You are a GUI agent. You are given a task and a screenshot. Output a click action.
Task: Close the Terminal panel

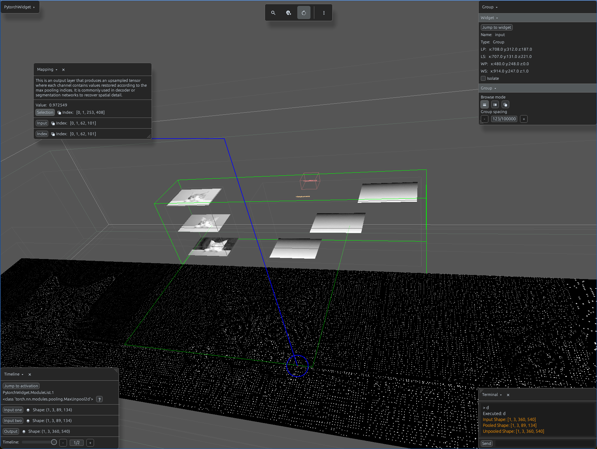pyautogui.click(x=508, y=395)
